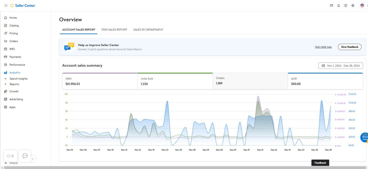Screen dimensions: 368x169
Task: Click the help question mark icon
Action: 346,5
